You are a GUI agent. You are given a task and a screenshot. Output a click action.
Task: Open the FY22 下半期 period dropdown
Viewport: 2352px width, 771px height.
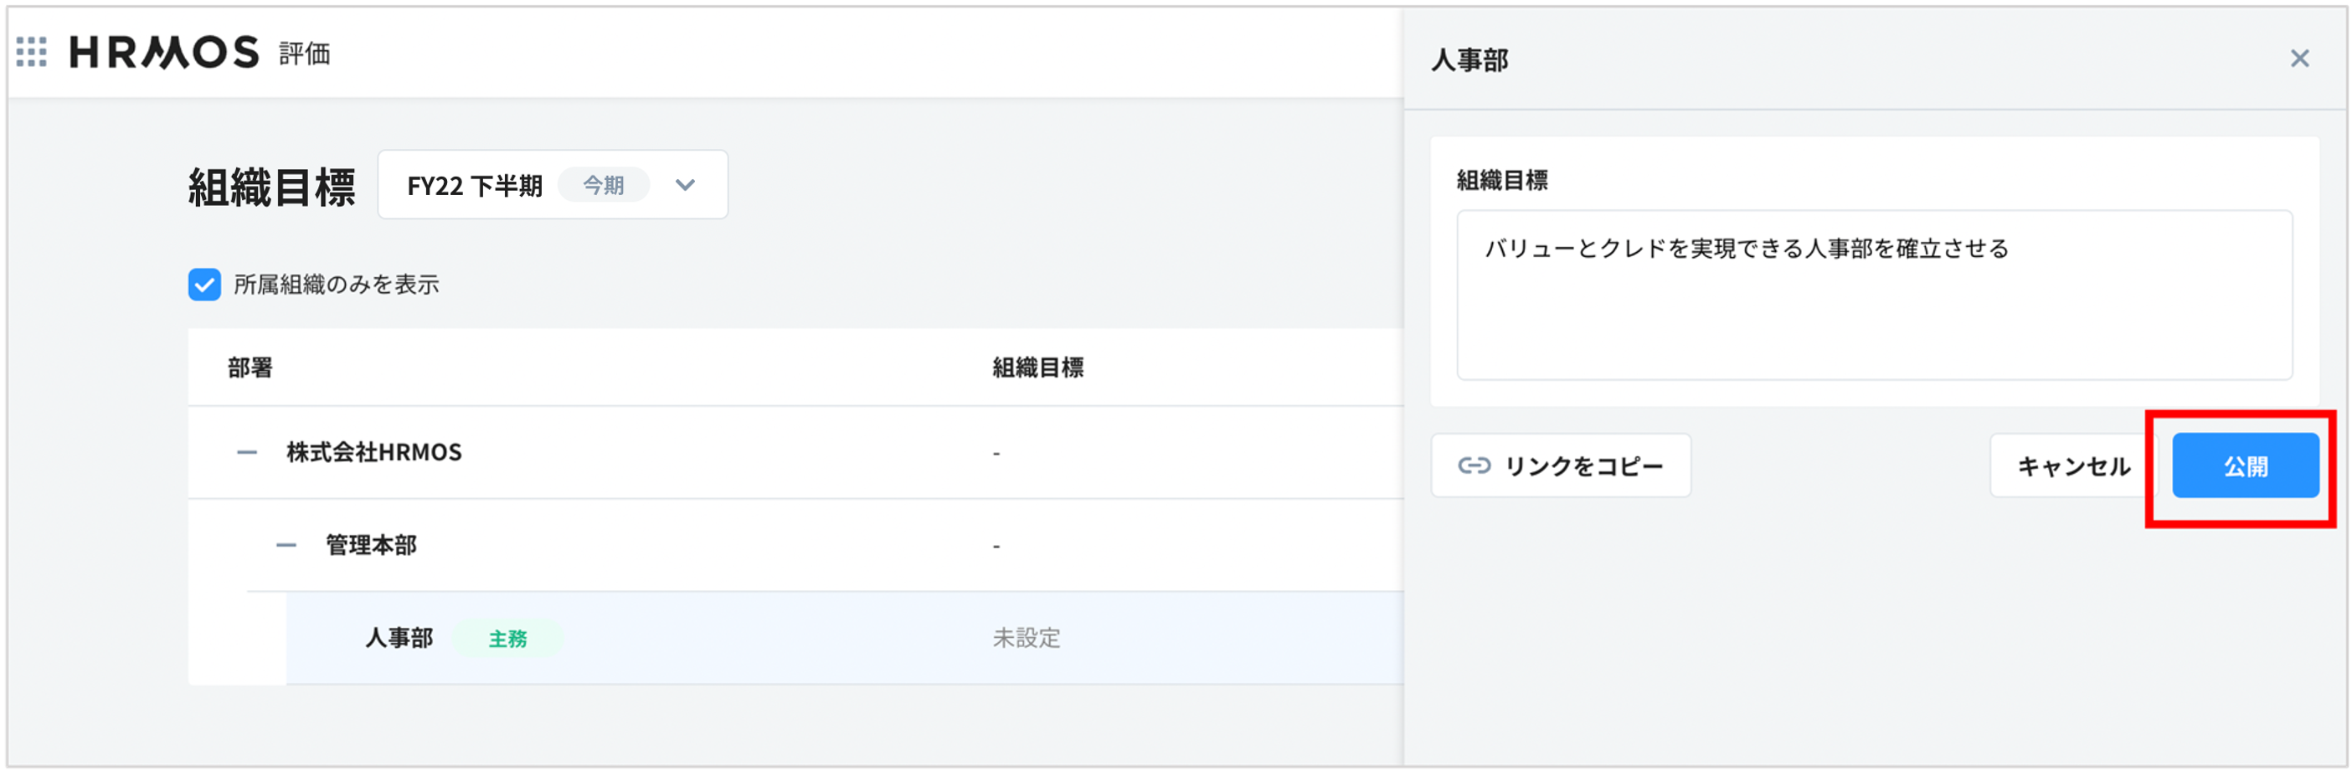(553, 185)
